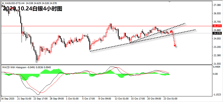Click the 5 Oct 17:00 time label
Image resolution: width=223 pixels, height=102 pixels.
click(89, 99)
